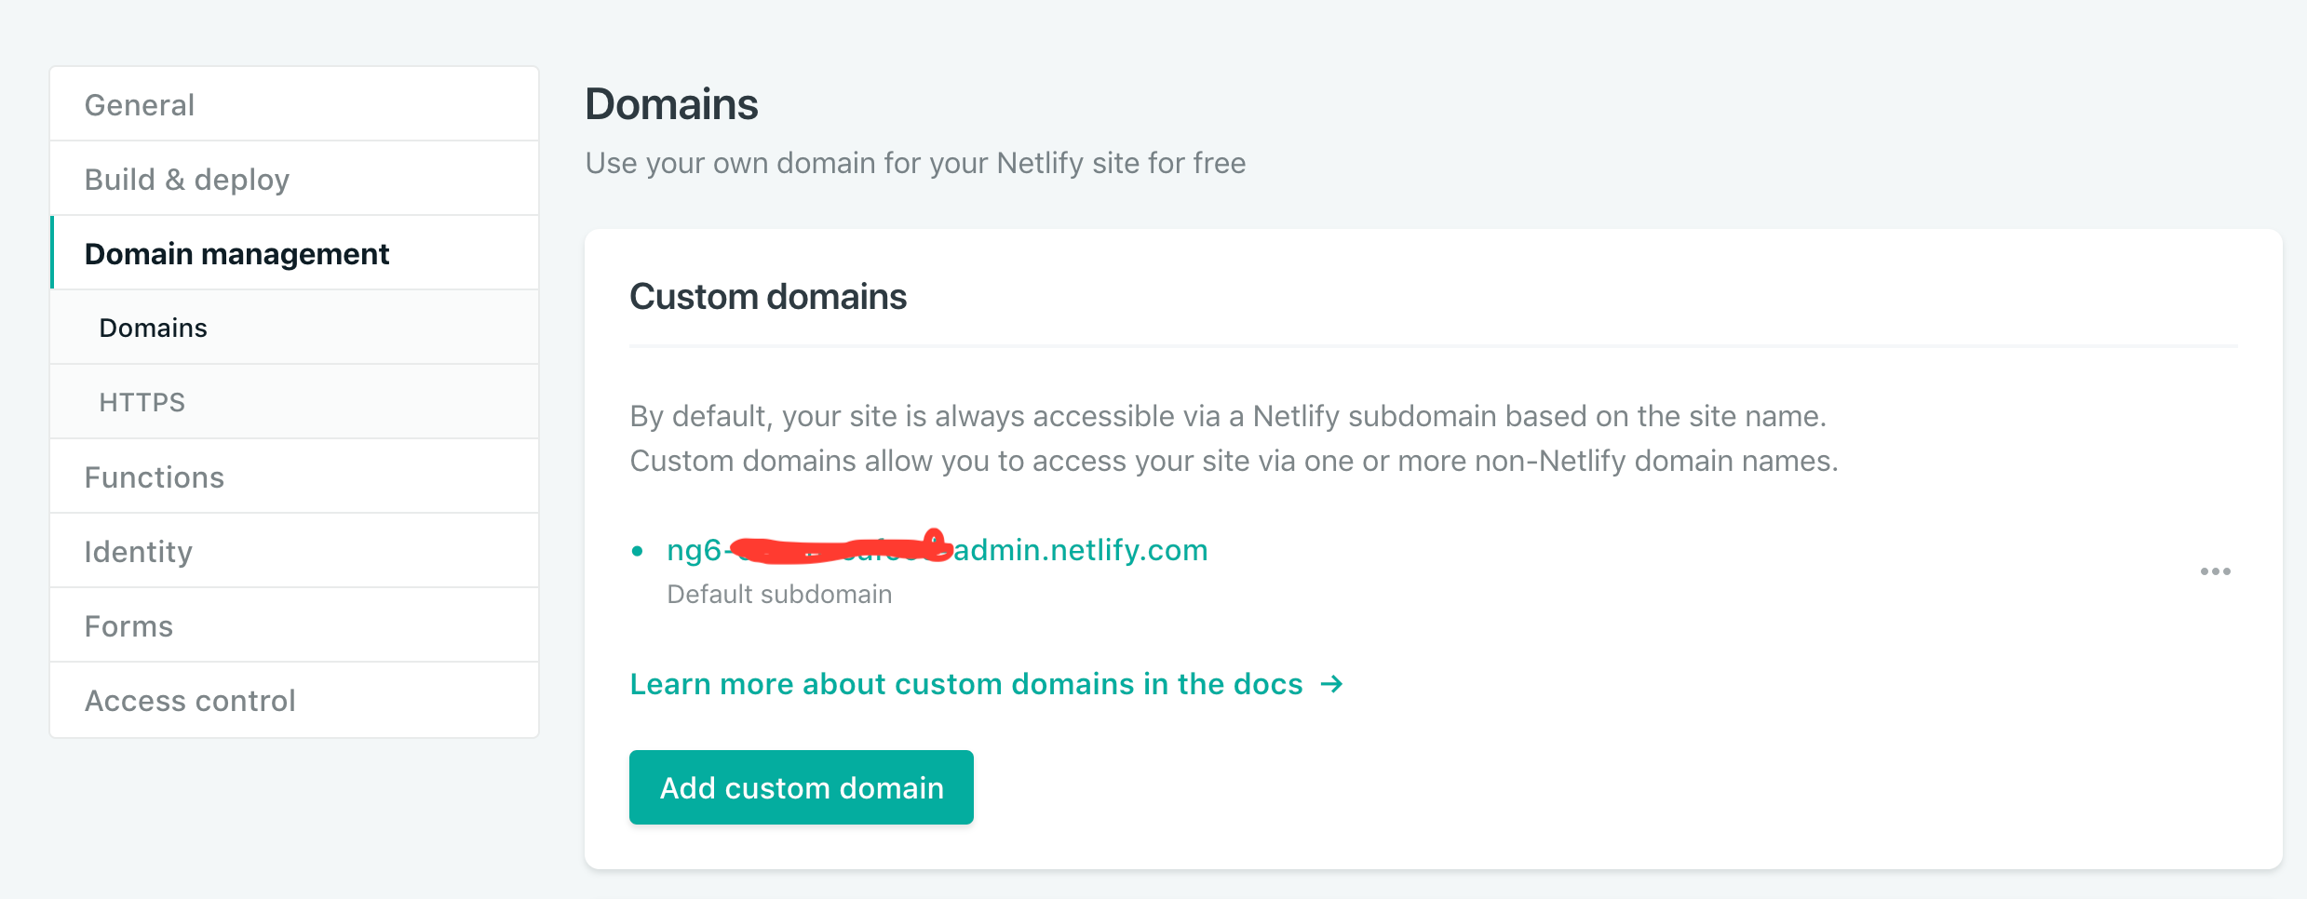Select Domain management in sidebar
The image size is (2307, 899).
[294, 253]
